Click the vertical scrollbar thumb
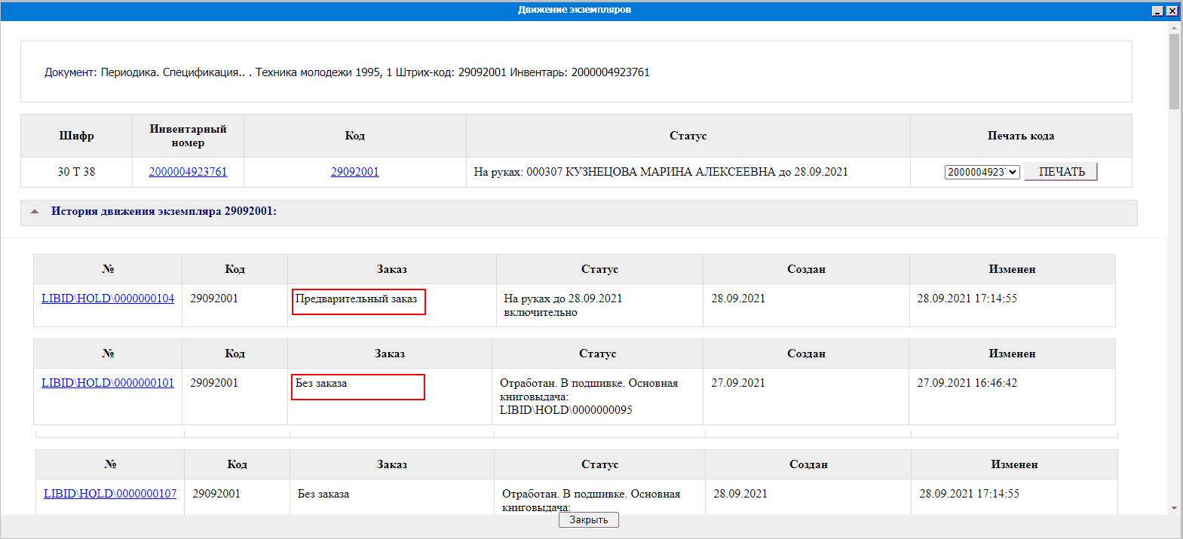Screen dimensions: 1183x539 click(1174, 72)
